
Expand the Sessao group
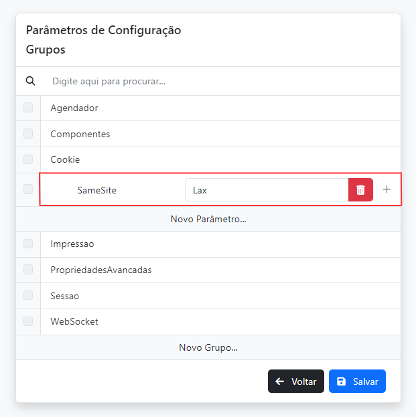point(65,295)
